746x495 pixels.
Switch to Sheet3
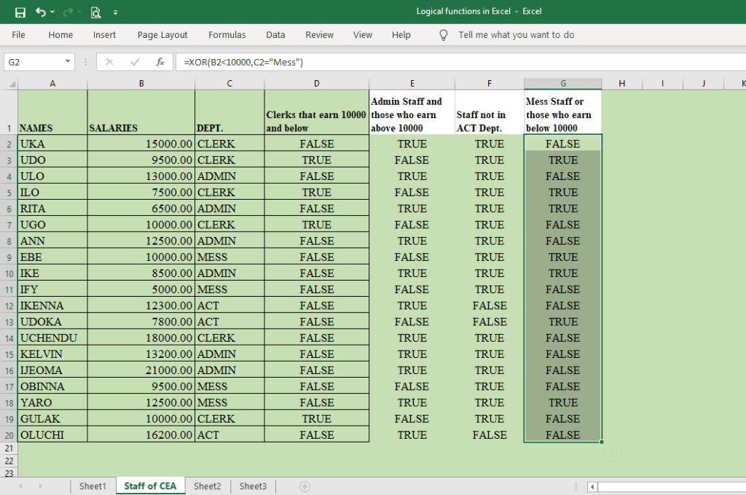click(x=253, y=485)
